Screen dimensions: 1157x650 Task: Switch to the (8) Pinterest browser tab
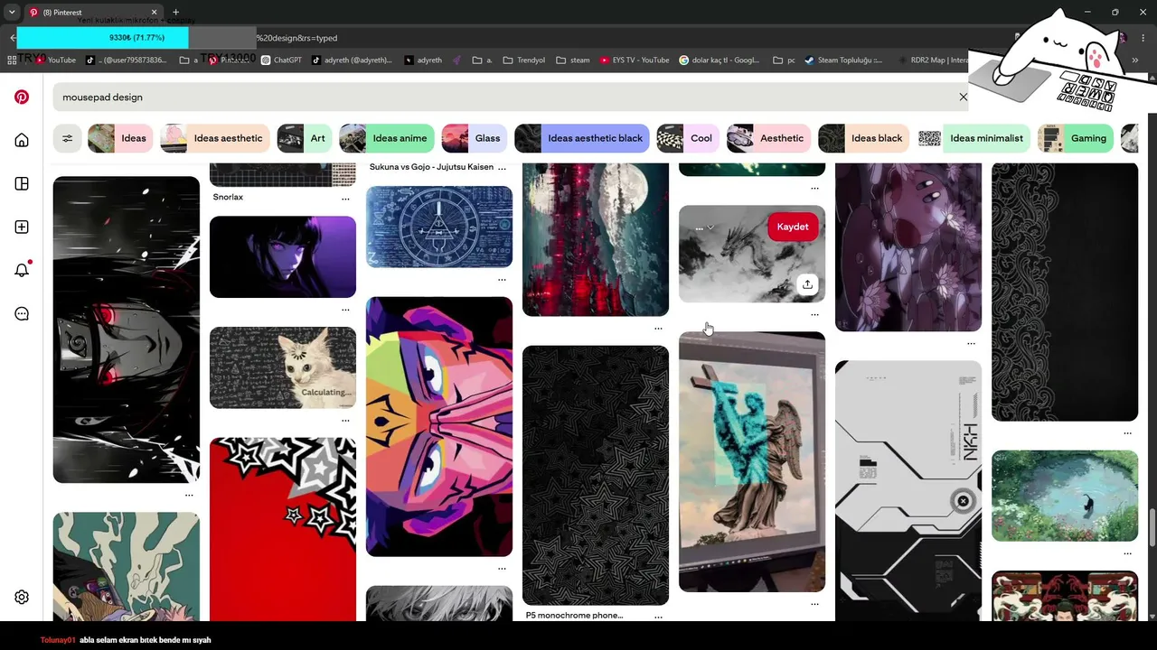(92, 13)
